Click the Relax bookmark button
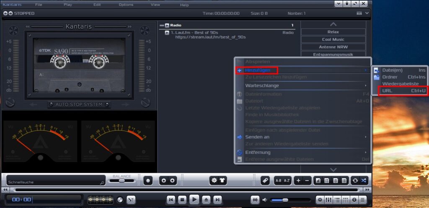 coord(333,32)
